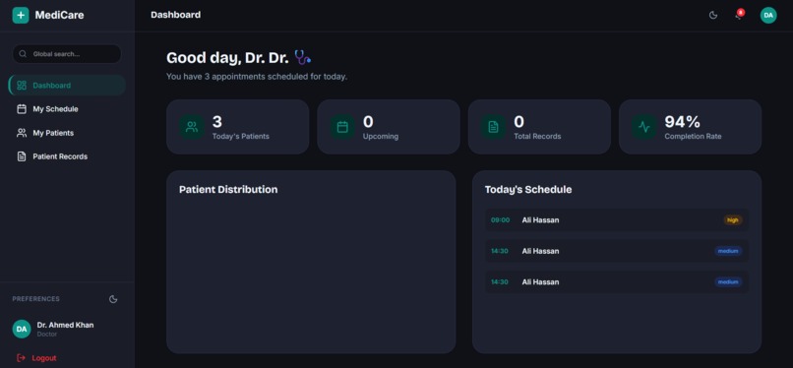Open the Today's Patients stat card
793x368 pixels.
point(238,127)
